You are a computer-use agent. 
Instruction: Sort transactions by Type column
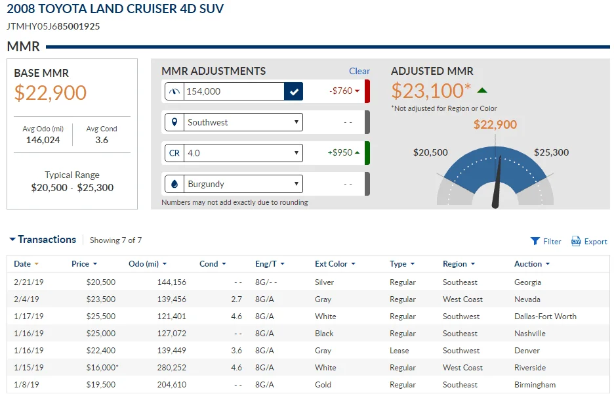coord(401,264)
